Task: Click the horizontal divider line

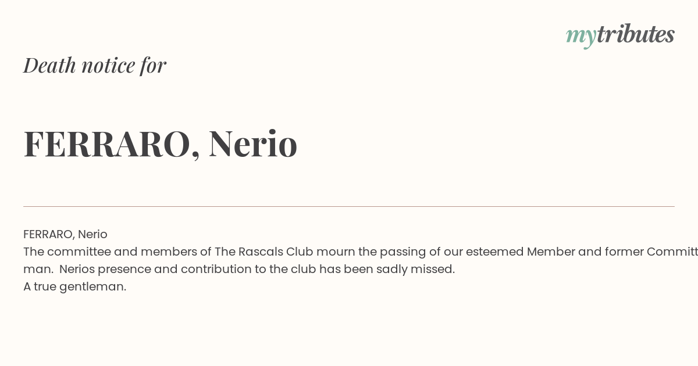Action: tap(349, 206)
